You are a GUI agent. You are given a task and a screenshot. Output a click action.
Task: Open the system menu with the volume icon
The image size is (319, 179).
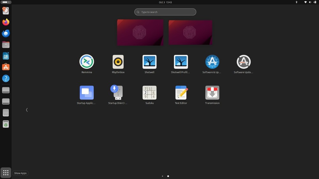[x=310, y=2]
